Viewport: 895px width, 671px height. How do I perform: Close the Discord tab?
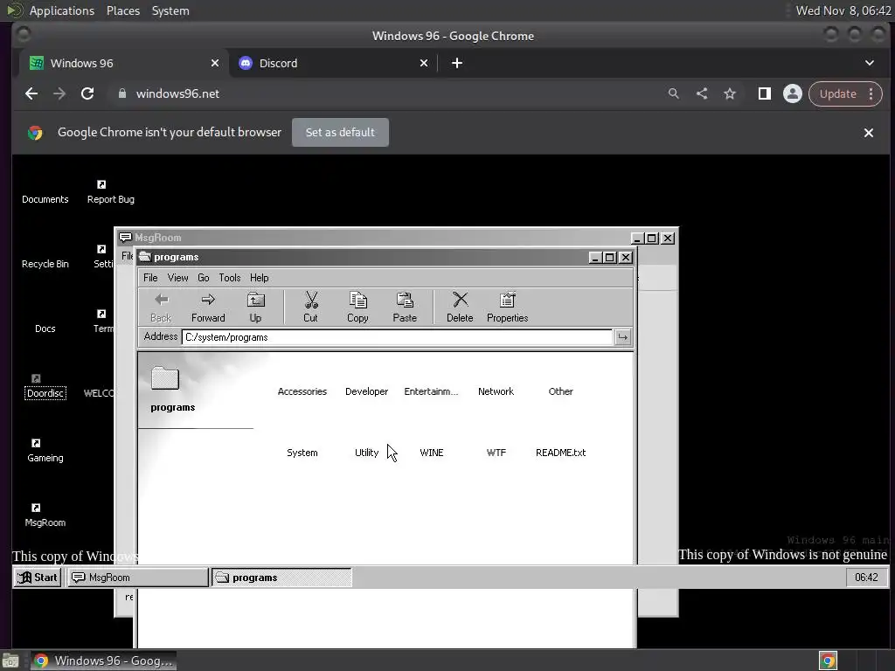tap(424, 63)
